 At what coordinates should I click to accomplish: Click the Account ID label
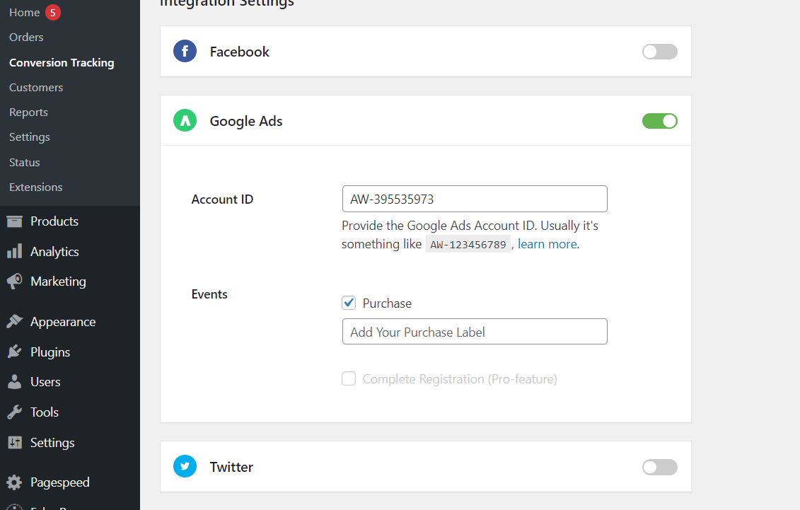pos(222,199)
